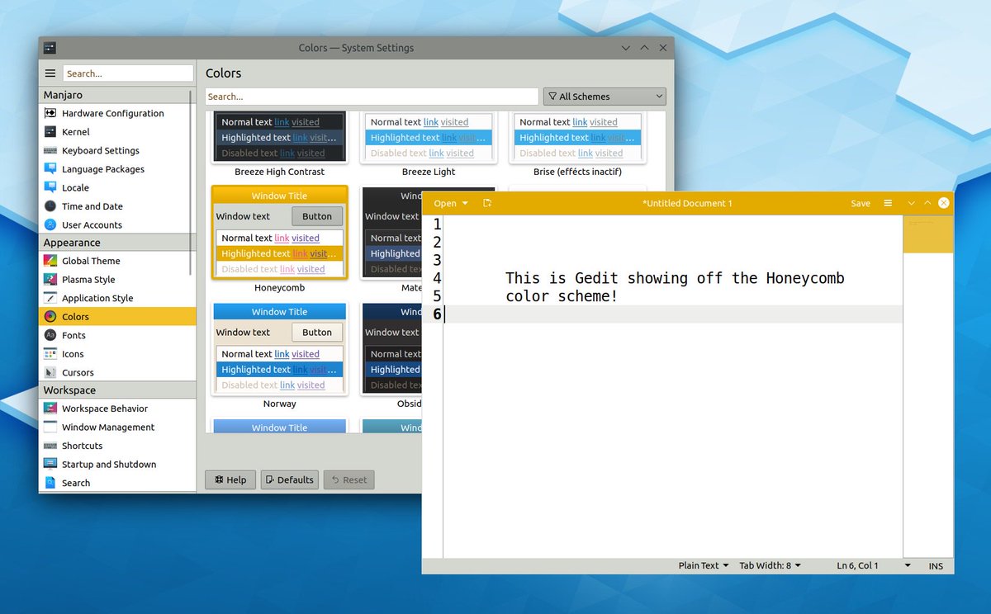Select Breeze High Contrast scheme thumbnail
The height and width of the screenshot is (614, 991).
click(x=280, y=138)
